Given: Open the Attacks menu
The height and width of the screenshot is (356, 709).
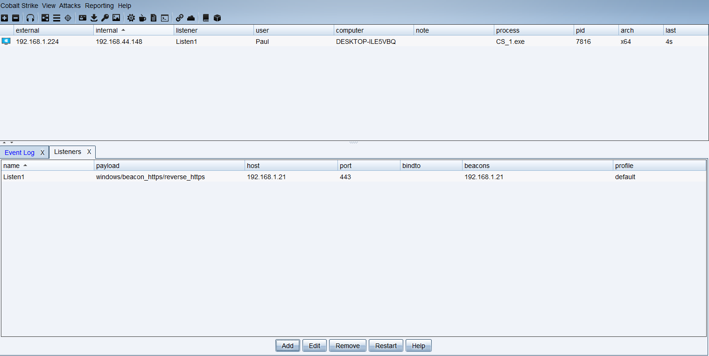Looking at the screenshot, I should [x=70, y=6].
